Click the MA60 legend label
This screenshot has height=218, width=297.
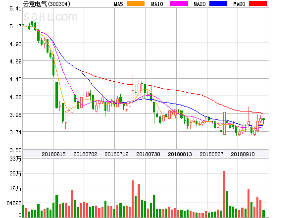coord(239,4)
